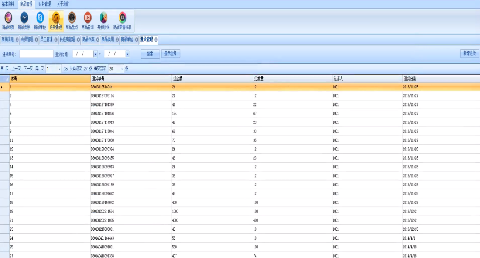Sort by the 总金额 column header
480x258 pixels.
click(x=212, y=79)
